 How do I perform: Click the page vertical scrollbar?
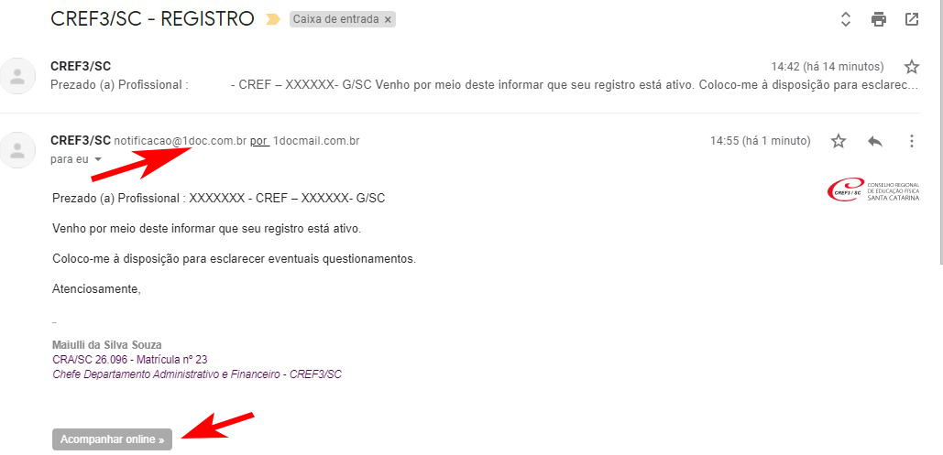pyautogui.click(x=939, y=132)
